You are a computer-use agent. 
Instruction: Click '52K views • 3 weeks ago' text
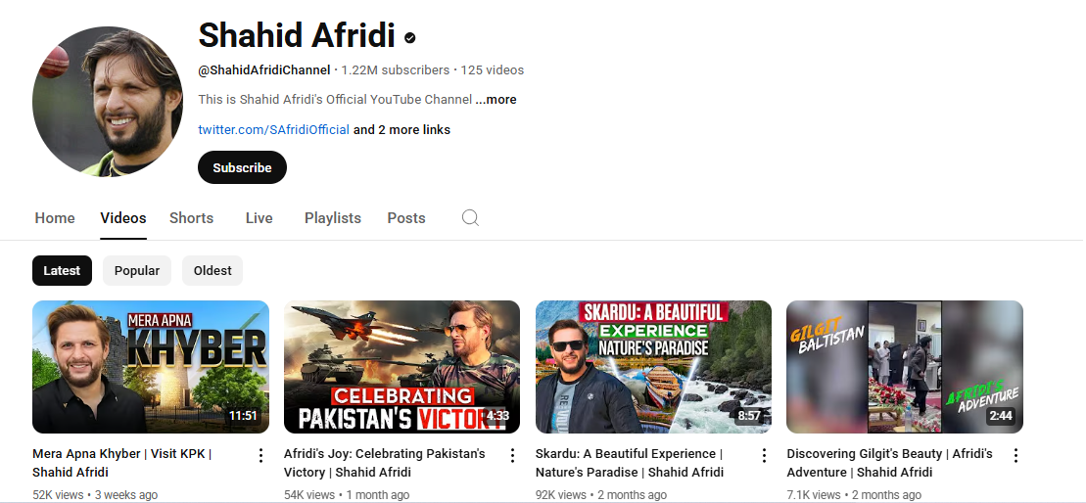(95, 495)
